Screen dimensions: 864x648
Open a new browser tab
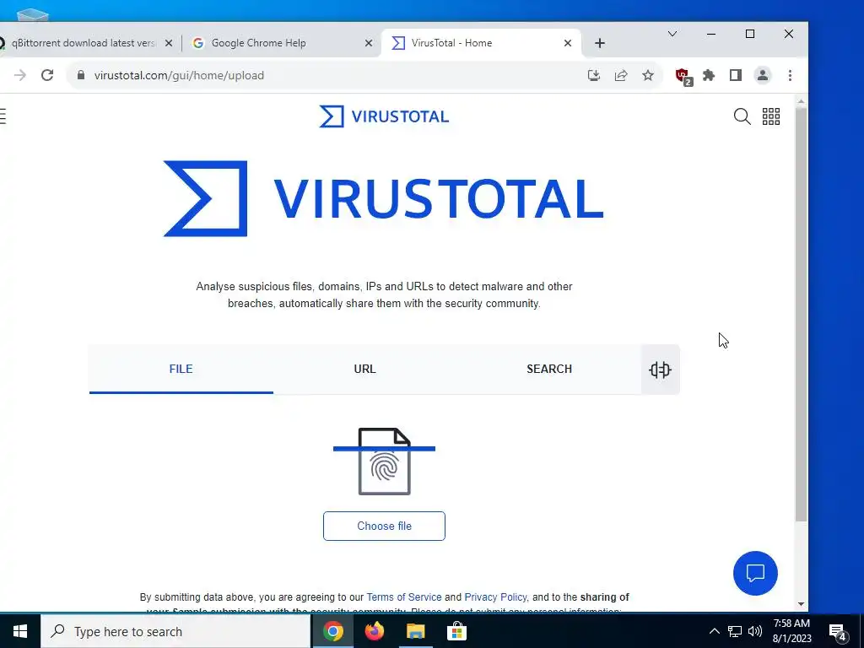(x=600, y=43)
